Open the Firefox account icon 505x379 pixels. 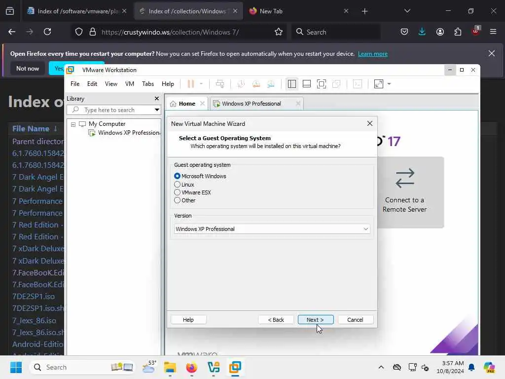point(440,32)
